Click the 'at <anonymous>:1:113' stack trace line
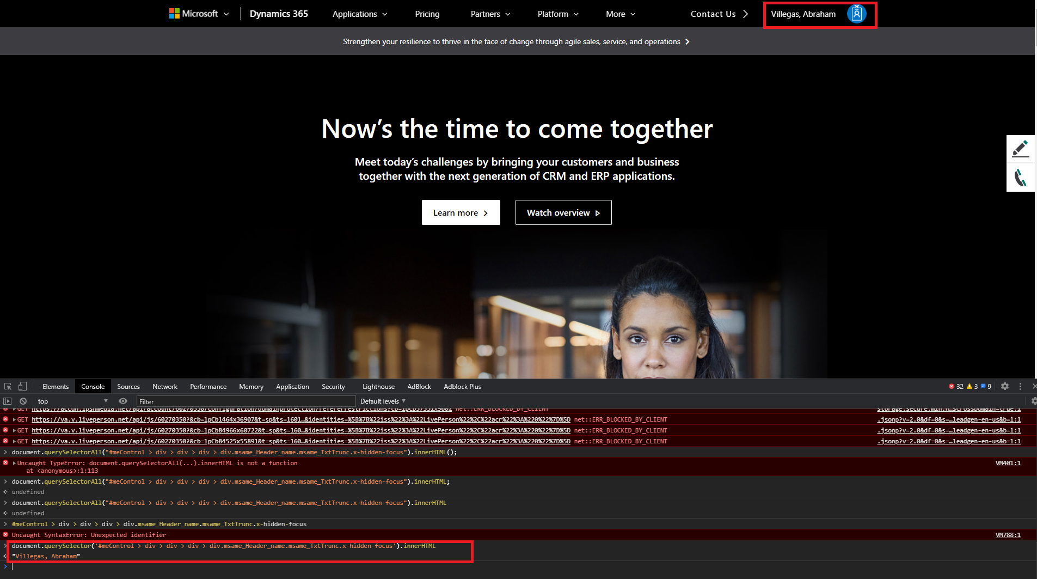This screenshot has height=579, width=1037. click(x=62, y=471)
